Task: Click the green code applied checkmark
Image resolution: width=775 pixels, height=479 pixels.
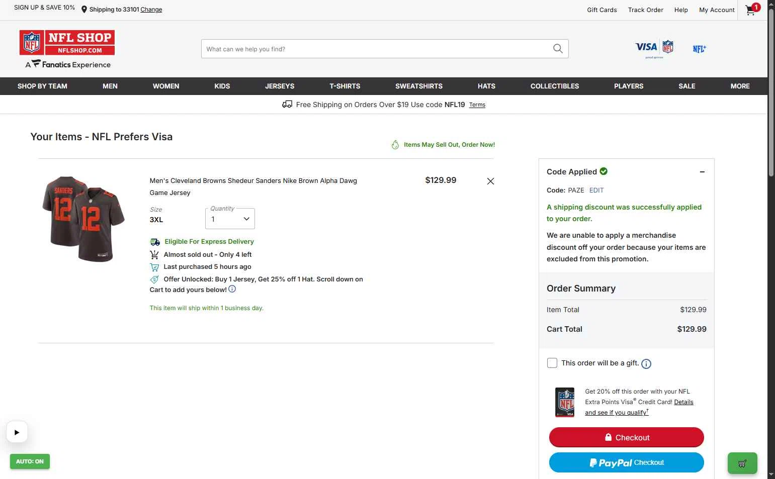Action: coord(604,171)
